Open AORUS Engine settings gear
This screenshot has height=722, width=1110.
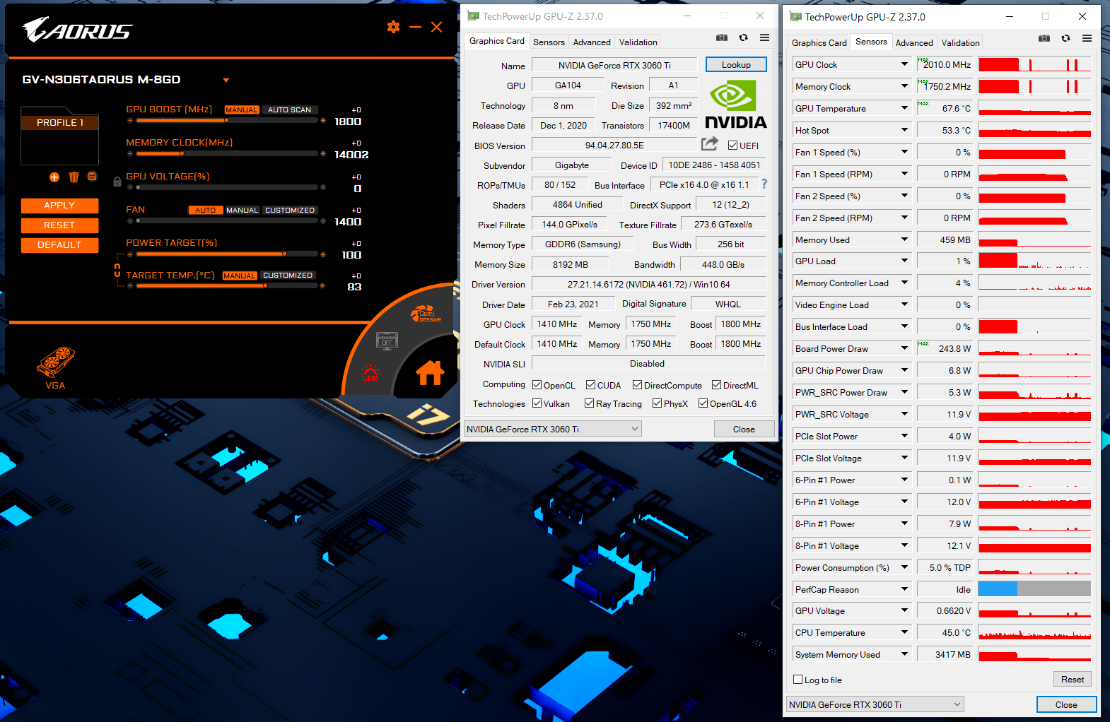[x=393, y=27]
